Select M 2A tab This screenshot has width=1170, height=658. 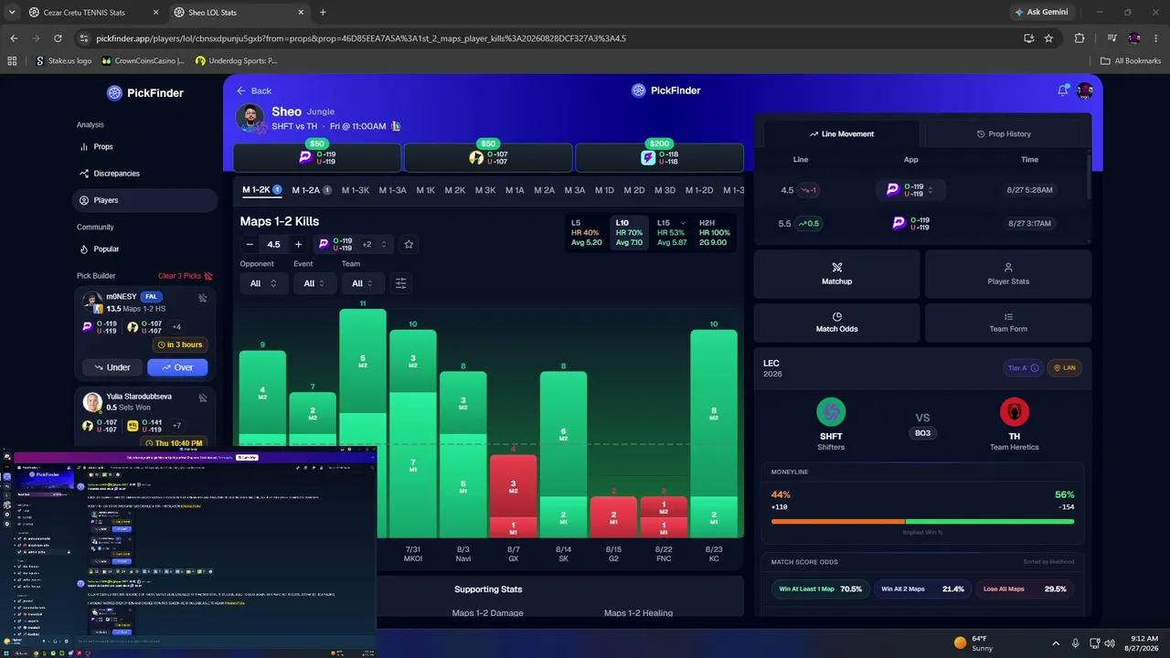[544, 190]
